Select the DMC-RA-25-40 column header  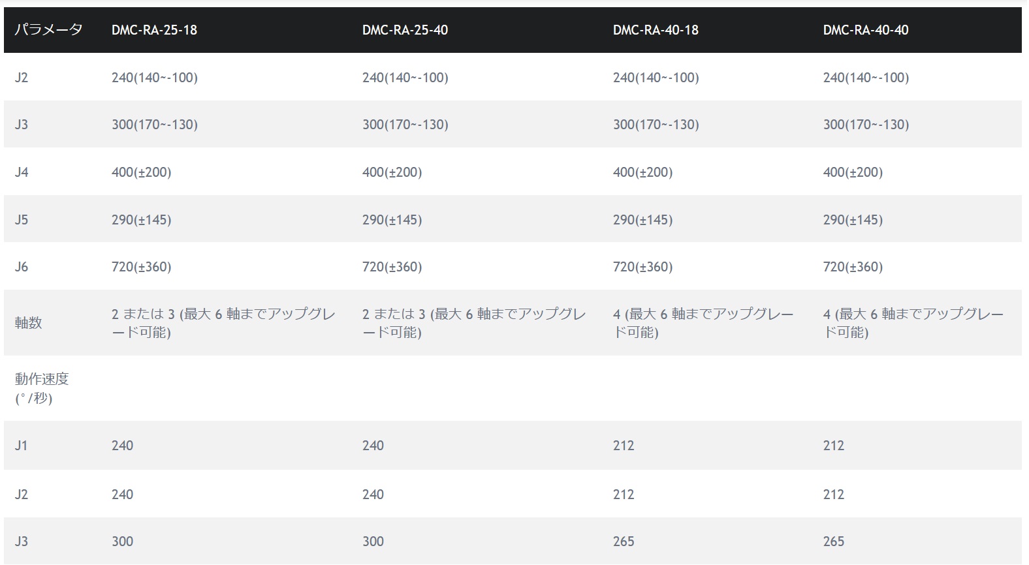tap(405, 30)
